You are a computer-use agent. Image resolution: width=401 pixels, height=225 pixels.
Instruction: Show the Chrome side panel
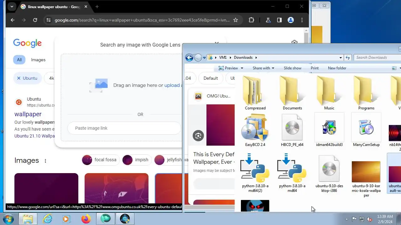click(279, 20)
